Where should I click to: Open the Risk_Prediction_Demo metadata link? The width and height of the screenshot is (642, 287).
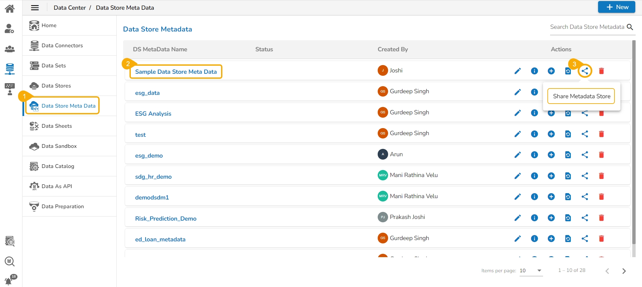point(166,219)
